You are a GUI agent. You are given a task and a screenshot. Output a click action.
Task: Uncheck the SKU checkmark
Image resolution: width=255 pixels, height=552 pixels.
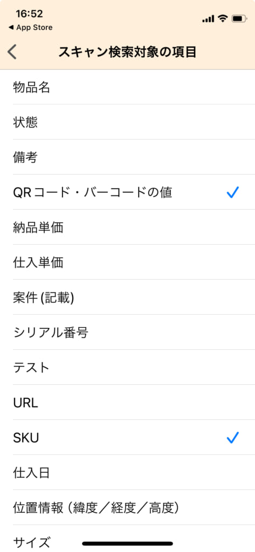click(x=233, y=437)
